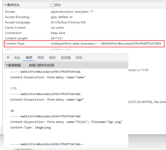Switch to the 启动器 tab
The image size is (166, 150).
(66, 57)
